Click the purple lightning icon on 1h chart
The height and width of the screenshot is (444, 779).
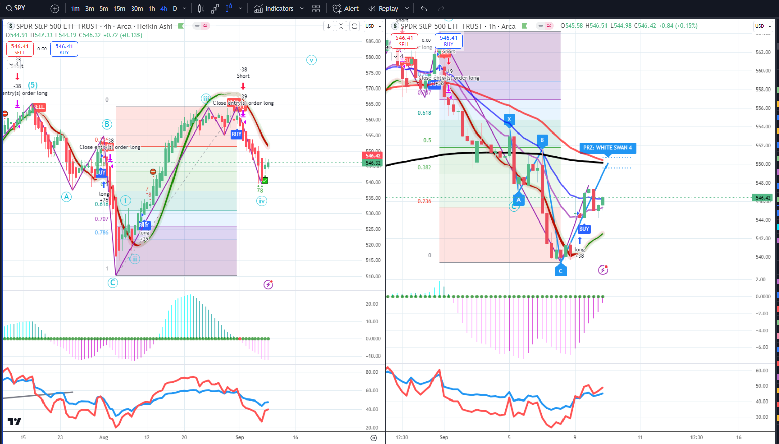[x=603, y=270]
